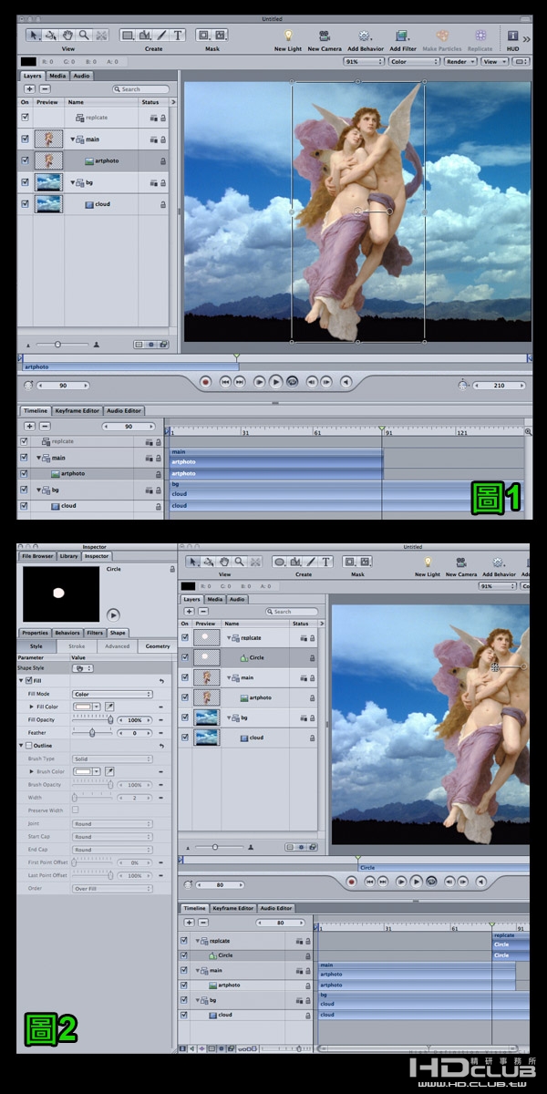Select the arrow Select tool in 圖1 window
The height and width of the screenshot is (1094, 547).
pyautogui.click(x=35, y=35)
